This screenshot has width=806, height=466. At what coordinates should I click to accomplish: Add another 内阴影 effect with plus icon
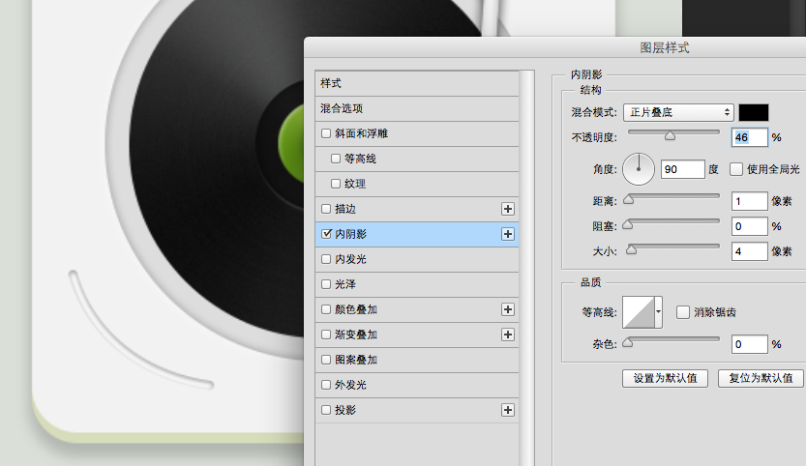[508, 234]
